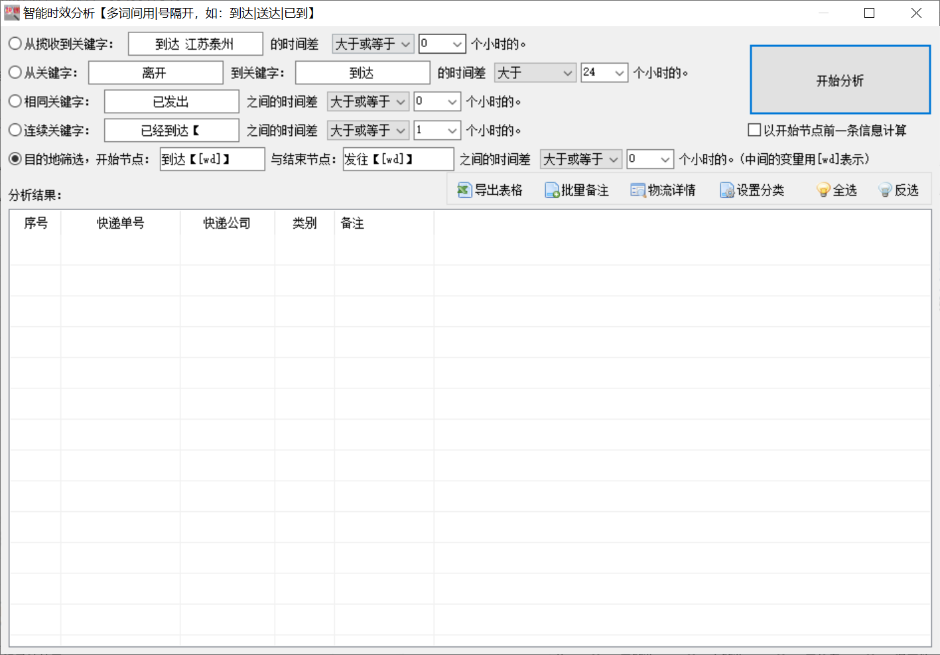Select the 相同关键字 radio option
The image size is (940, 655).
point(15,101)
